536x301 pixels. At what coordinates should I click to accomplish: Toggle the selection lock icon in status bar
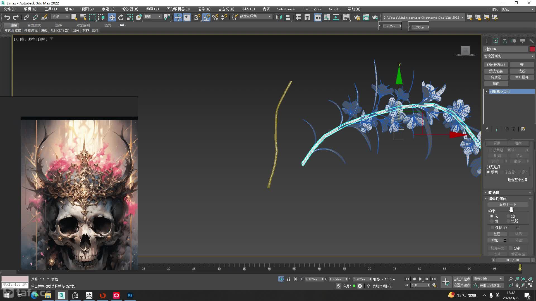[x=289, y=279]
